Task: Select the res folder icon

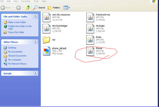Action: coord(46,40)
